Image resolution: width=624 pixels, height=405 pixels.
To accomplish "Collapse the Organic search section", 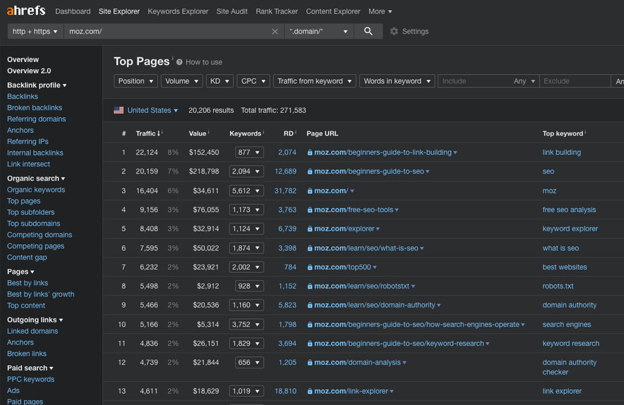I will [36, 179].
